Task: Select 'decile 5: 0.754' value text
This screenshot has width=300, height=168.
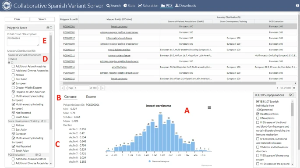Action: point(78,145)
